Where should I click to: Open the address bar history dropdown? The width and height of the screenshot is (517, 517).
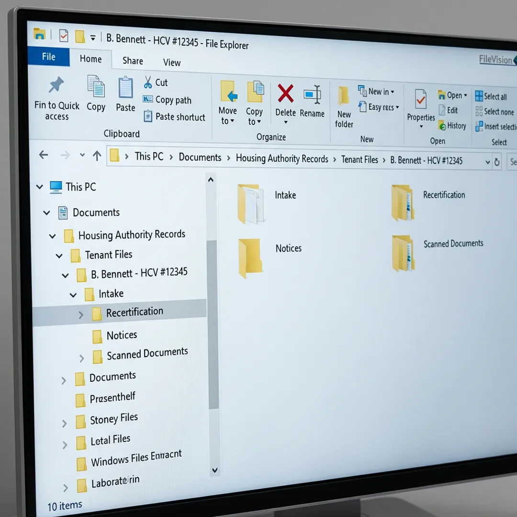(488, 162)
